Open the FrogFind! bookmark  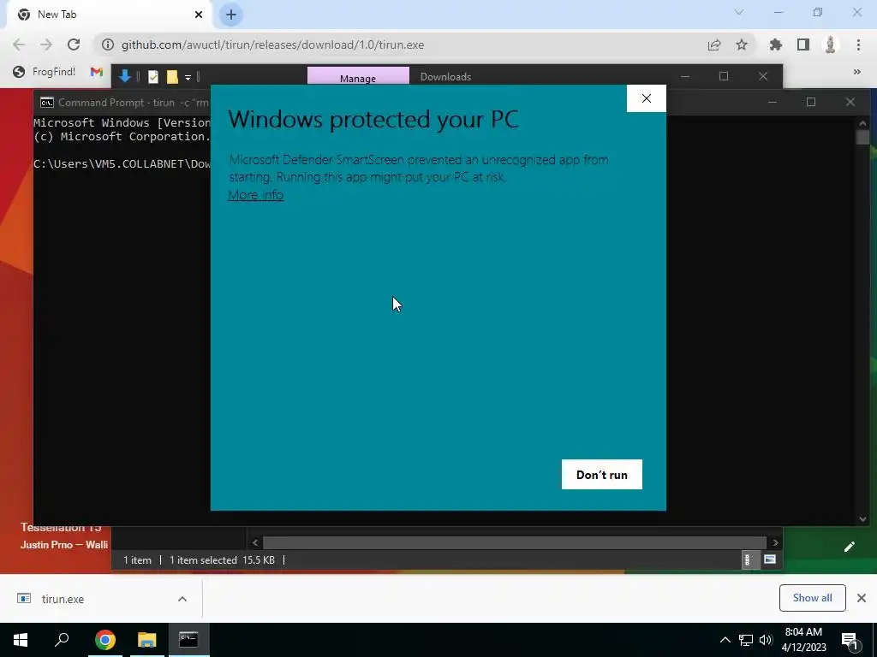[45, 72]
